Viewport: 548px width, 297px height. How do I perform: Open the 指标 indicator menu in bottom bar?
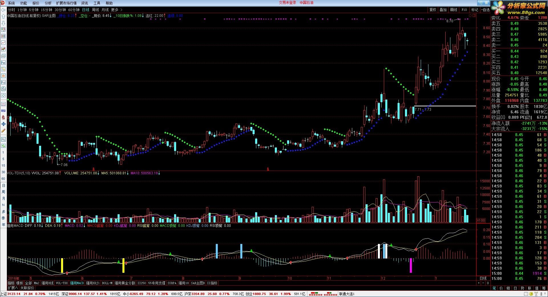coord(11,283)
